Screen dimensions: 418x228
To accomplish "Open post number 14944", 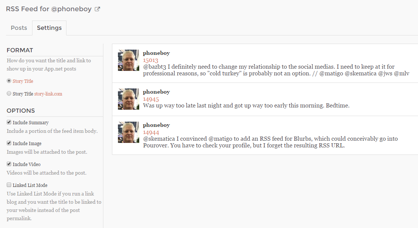I will click(151, 132).
